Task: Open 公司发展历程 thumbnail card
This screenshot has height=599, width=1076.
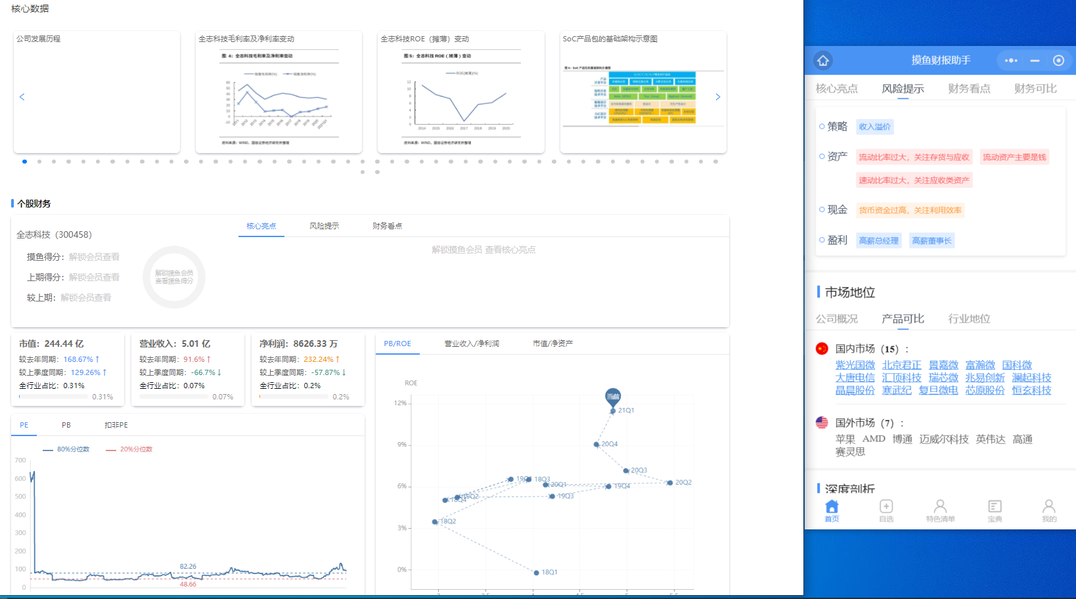Action: pos(97,92)
